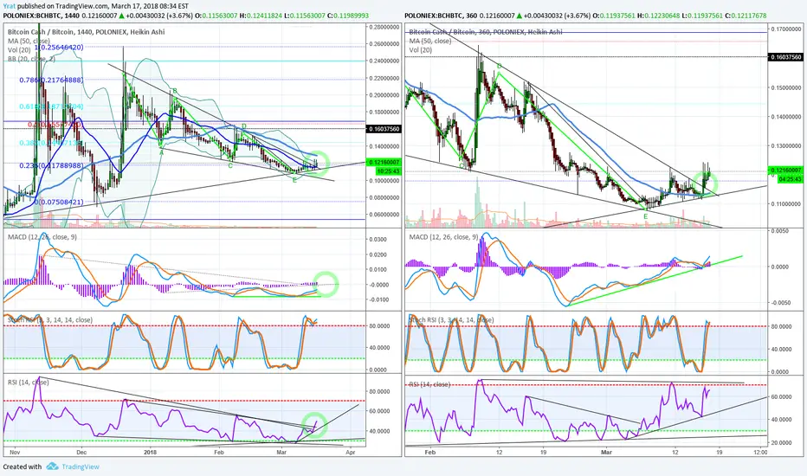Click 0.17000000 on the right price axis
This screenshot has width=807, height=476.
click(785, 29)
